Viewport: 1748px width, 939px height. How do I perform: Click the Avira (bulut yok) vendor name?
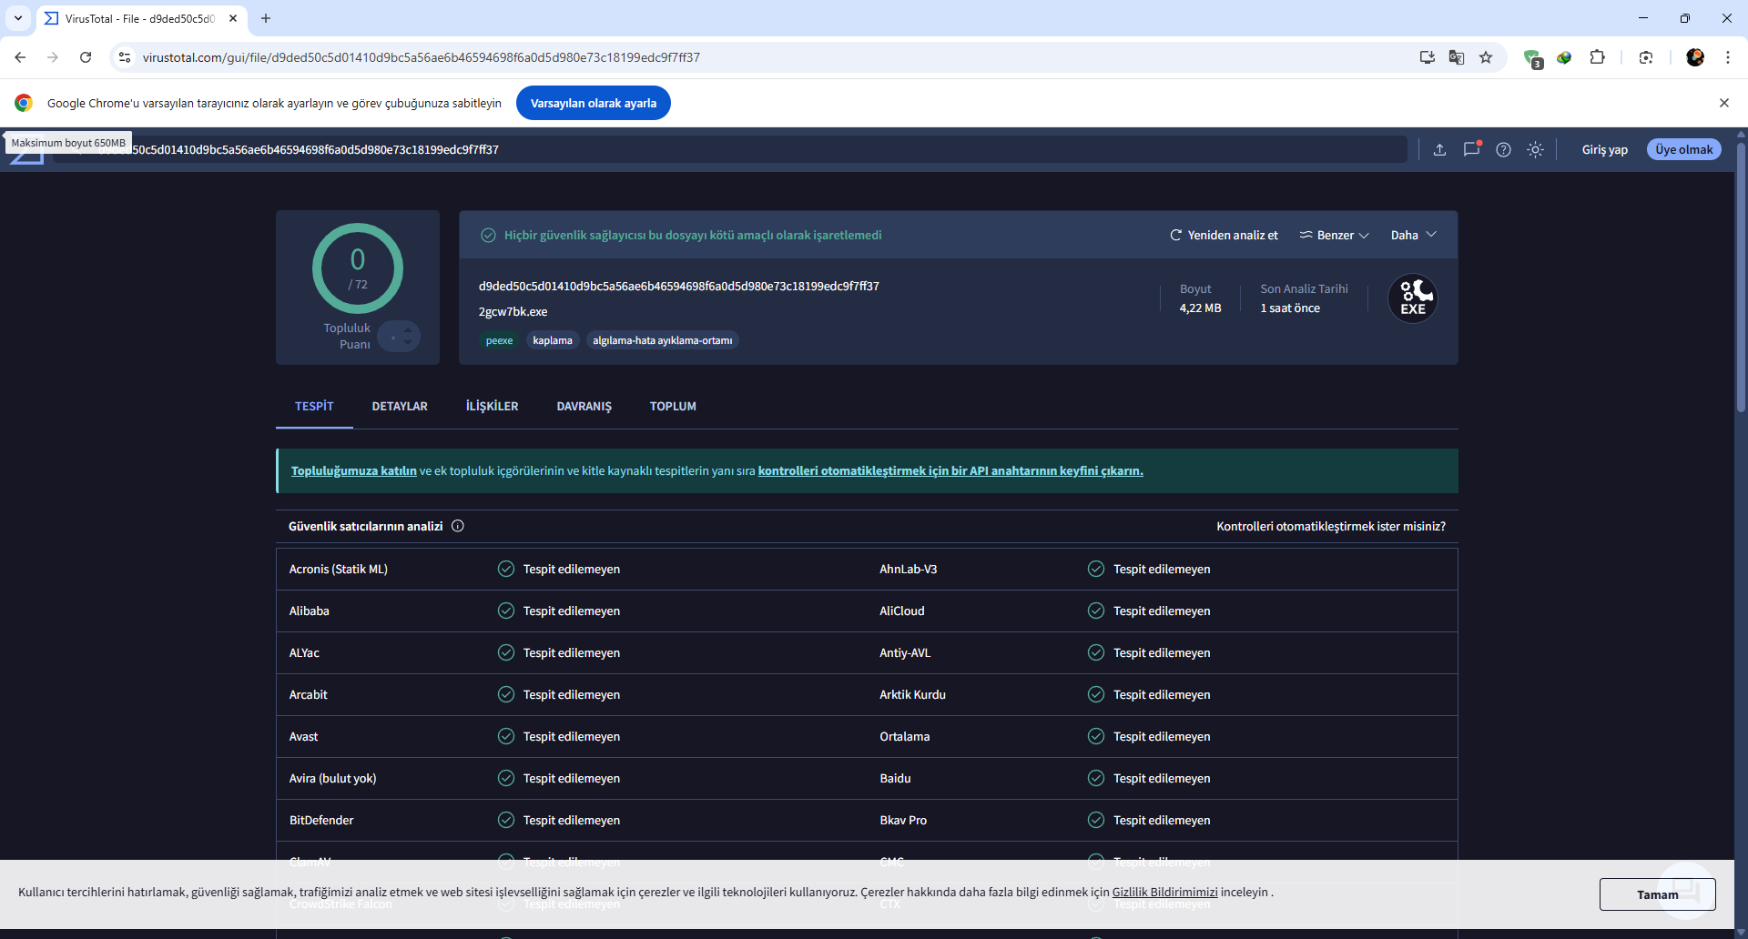332,779
